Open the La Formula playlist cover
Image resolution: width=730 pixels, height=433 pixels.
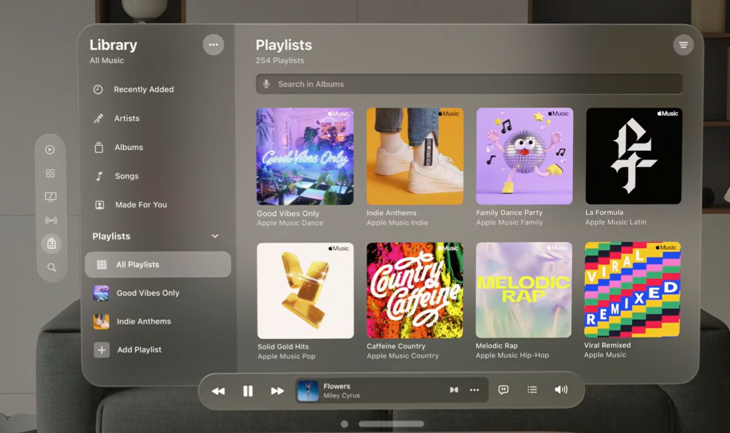pyautogui.click(x=633, y=156)
